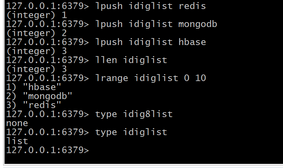Click the "(integer) 3" output below llen
Viewport: 283px width, 168px height.
37,69
